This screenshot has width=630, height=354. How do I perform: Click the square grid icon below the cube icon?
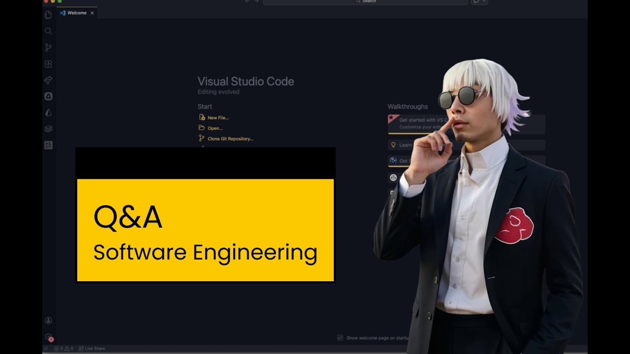tap(48, 145)
